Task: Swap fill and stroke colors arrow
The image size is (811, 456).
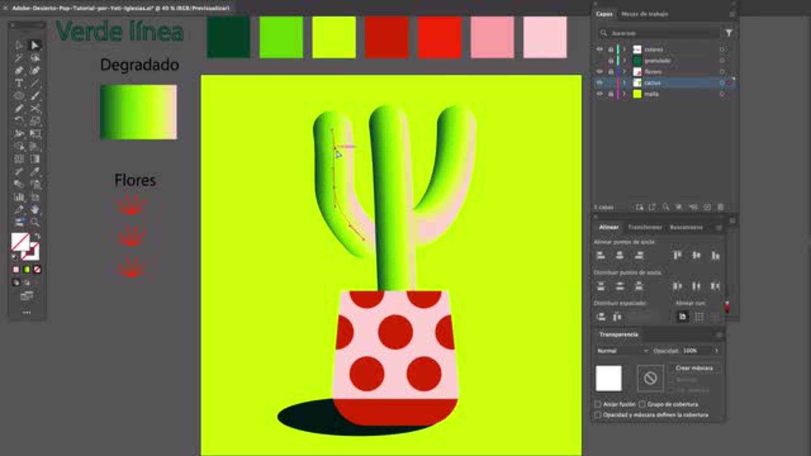Action: (37, 236)
